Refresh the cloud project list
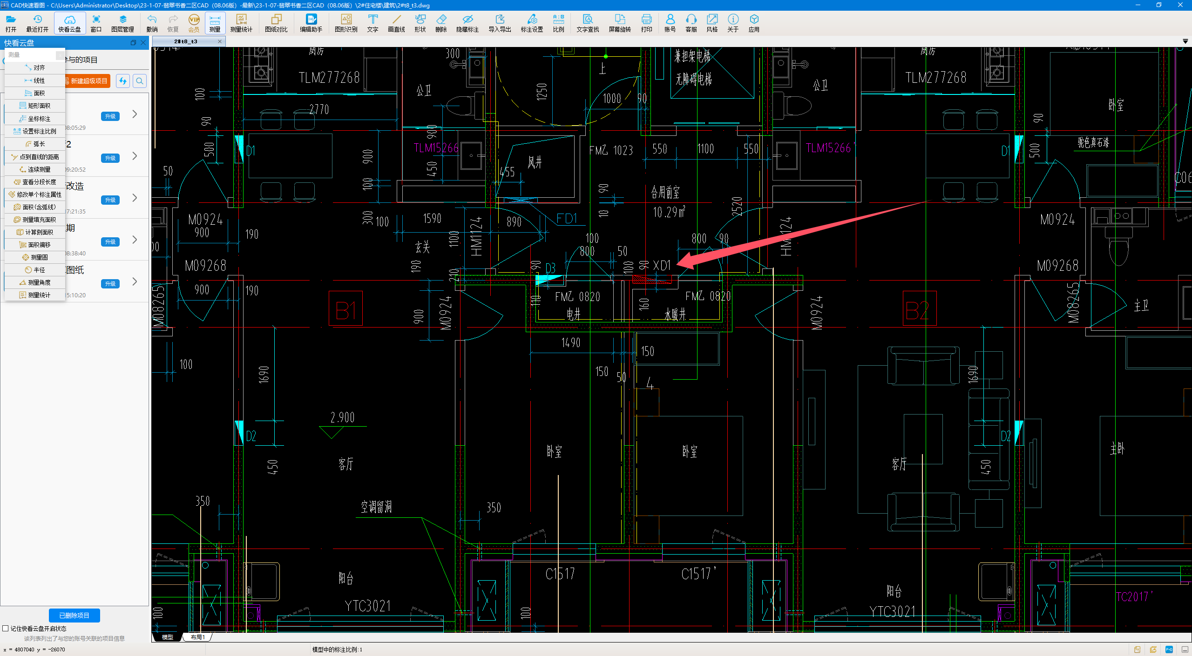1192x656 pixels. point(123,81)
